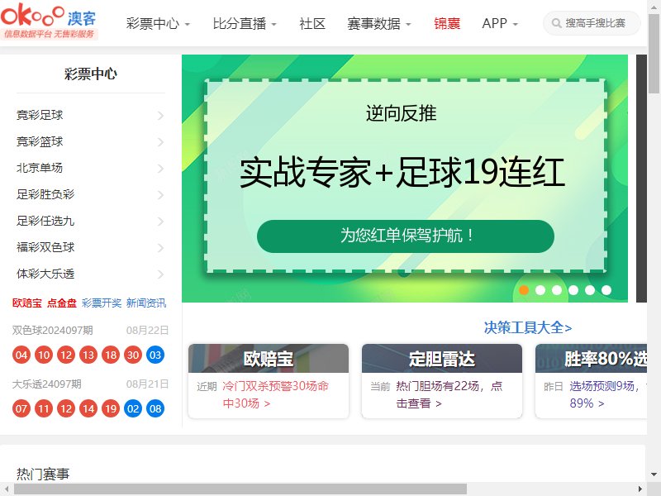
Task: Switch to the last carousel dot
Action: click(606, 290)
